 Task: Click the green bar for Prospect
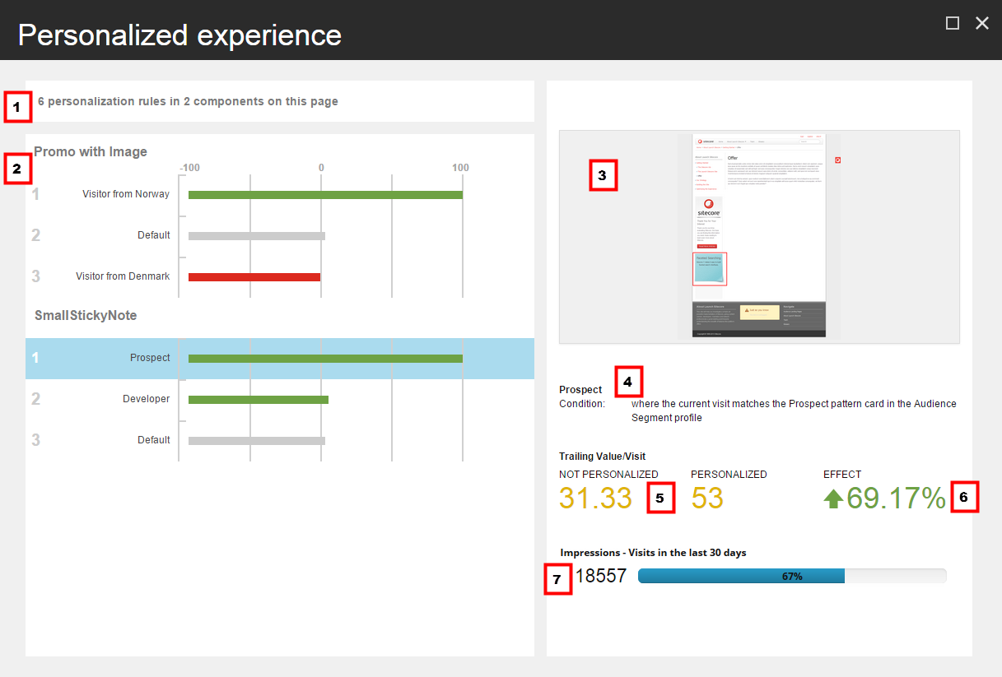pos(325,359)
